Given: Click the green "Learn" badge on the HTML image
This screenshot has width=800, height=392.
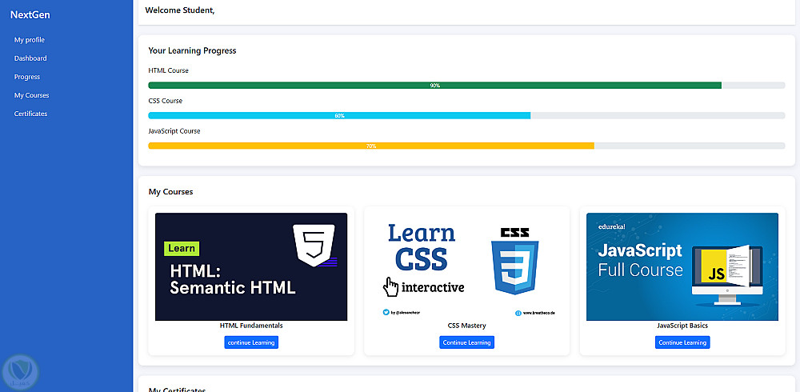Looking at the screenshot, I should (x=182, y=248).
